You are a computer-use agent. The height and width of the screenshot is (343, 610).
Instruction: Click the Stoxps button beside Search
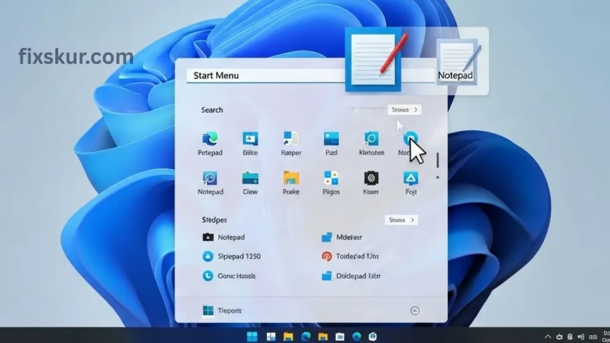[404, 110]
